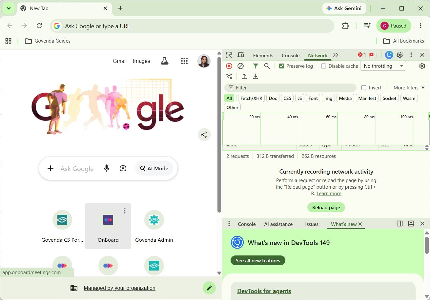Toggle the device toolbar icon
The height and width of the screenshot is (300, 430).
point(241,55)
